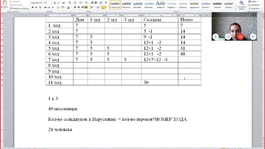265x149 pixels.
Task: Open the borders dropdown arrow
Action: click(106, 7)
